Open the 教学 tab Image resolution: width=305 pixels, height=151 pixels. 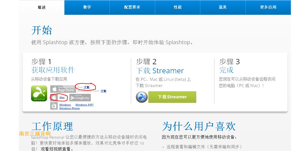coord(87,7)
